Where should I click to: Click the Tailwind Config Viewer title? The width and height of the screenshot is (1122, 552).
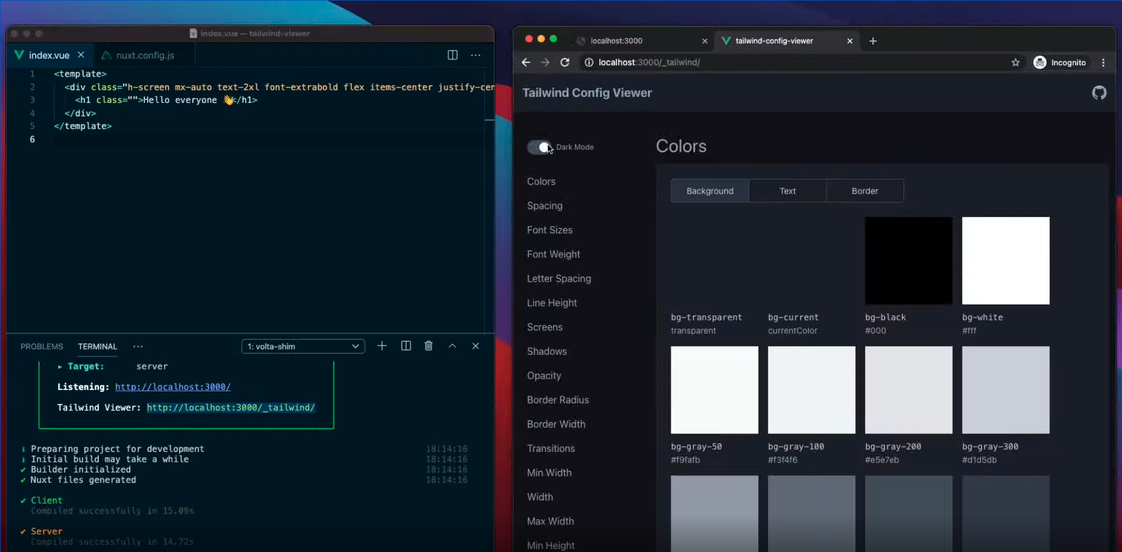(587, 93)
